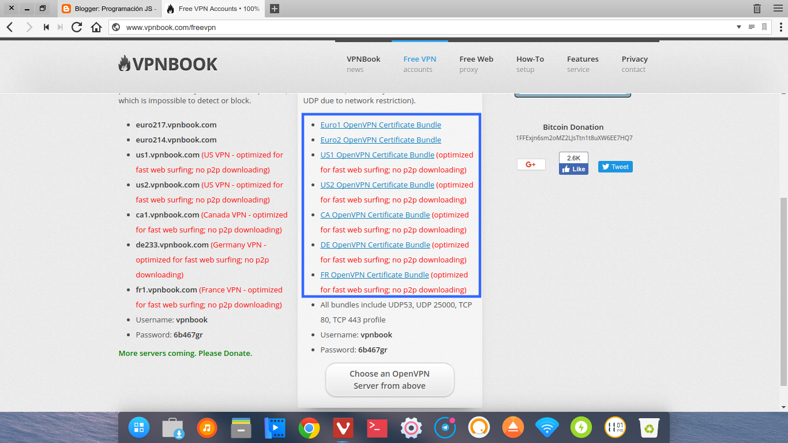Open the Privacy contact menu item
Viewport: 788px width, 443px height.
click(635, 64)
